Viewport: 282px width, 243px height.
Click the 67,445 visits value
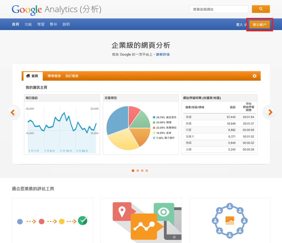pos(231,117)
